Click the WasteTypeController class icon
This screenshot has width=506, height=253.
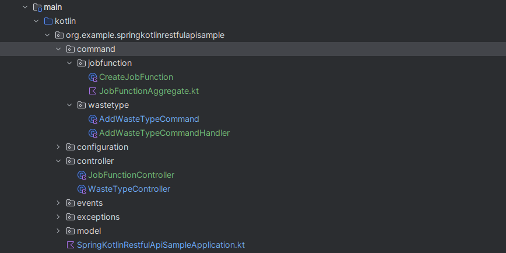pyautogui.click(x=82, y=189)
